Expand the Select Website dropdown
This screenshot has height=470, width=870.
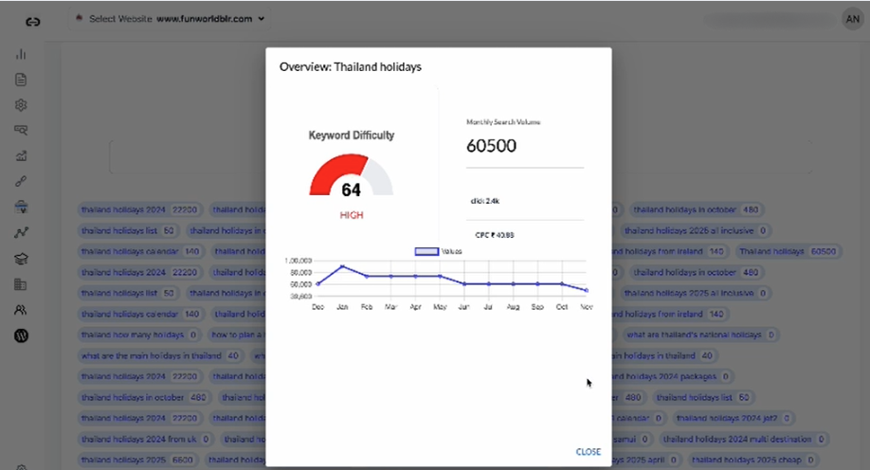click(x=170, y=19)
